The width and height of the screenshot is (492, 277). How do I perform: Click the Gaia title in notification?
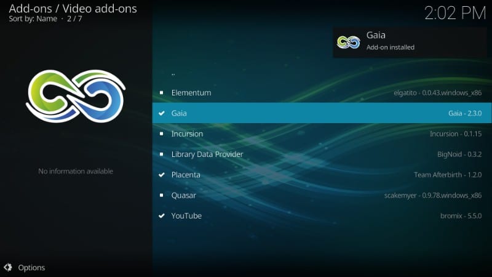376,35
